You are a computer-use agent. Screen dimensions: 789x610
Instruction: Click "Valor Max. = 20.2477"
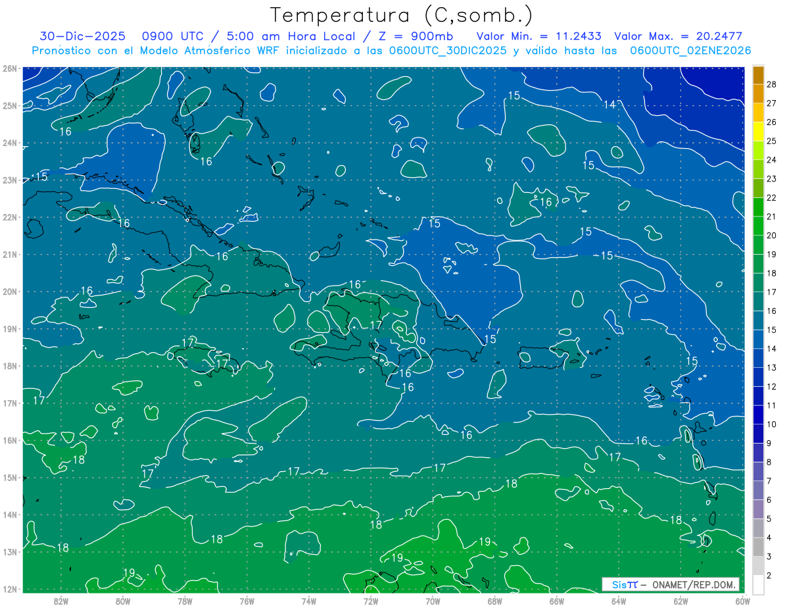[x=678, y=36]
